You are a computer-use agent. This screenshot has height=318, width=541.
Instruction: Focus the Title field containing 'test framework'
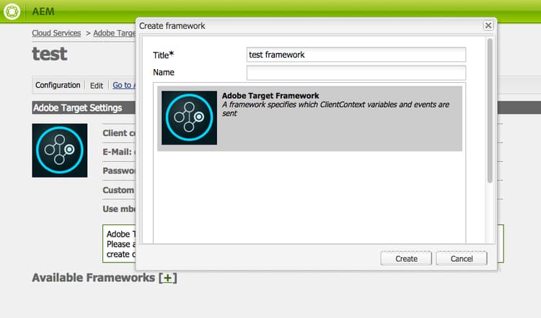coord(356,55)
